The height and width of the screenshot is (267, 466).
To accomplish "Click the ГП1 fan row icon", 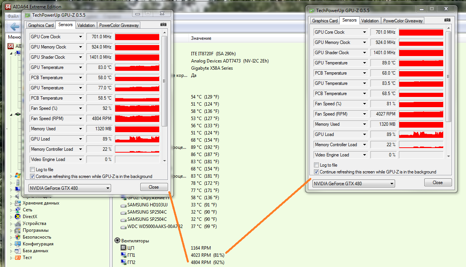I will [x=123, y=255].
